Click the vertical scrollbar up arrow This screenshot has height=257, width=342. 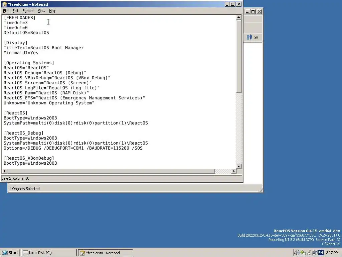pos(238,17)
